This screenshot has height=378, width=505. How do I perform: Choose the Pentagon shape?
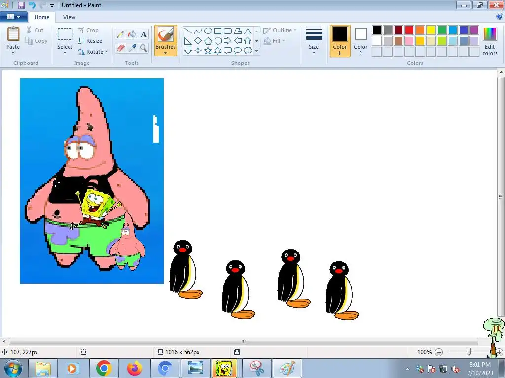tap(208, 41)
